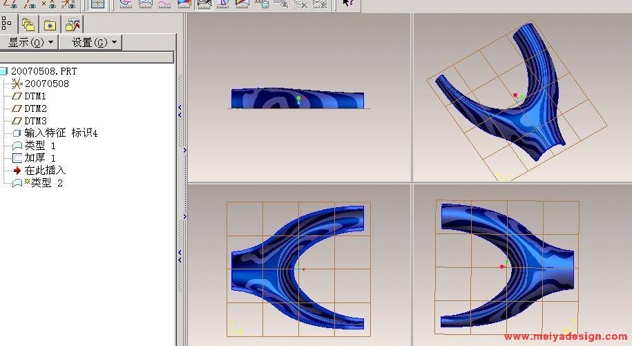
Task: Open the Model Tree tab icon
Action: [x=7, y=25]
